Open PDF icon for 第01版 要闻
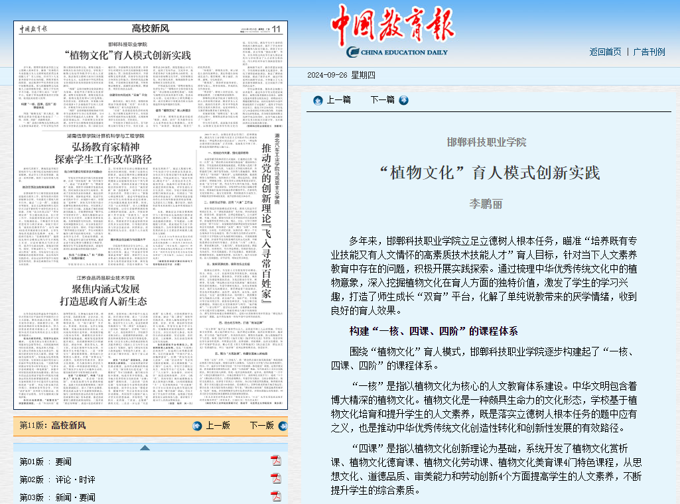Screen dimensions: 680x504 (x=275, y=462)
